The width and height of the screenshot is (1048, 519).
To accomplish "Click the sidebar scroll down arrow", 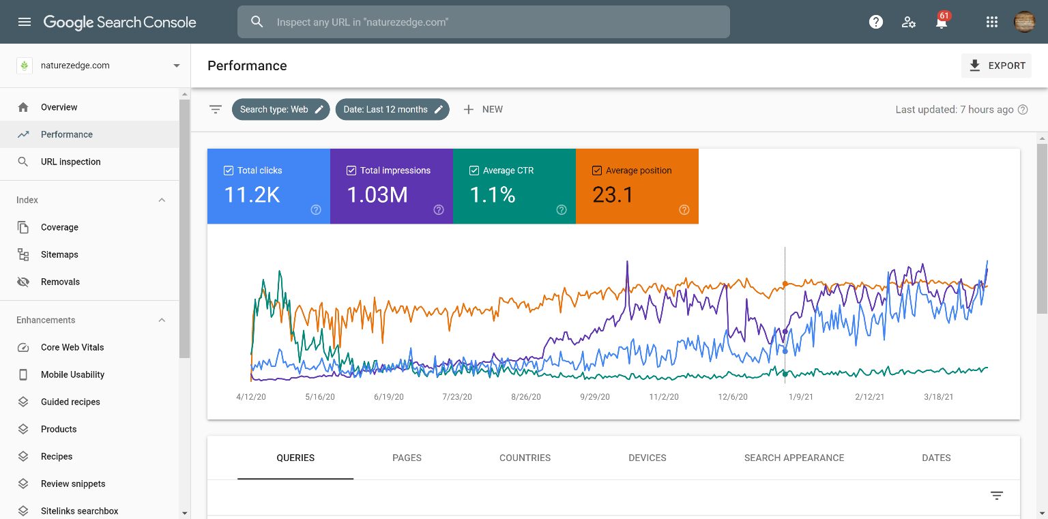I will (185, 513).
